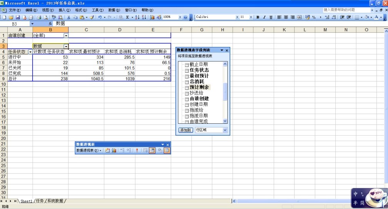Image resolution: width=388 pixels, height=209 pixels.
Task: Click the Sort Ascending icon
Action: click(x=138, y=17)
